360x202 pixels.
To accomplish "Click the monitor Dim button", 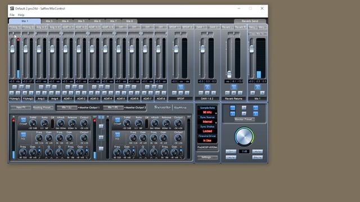I will 231,151.
